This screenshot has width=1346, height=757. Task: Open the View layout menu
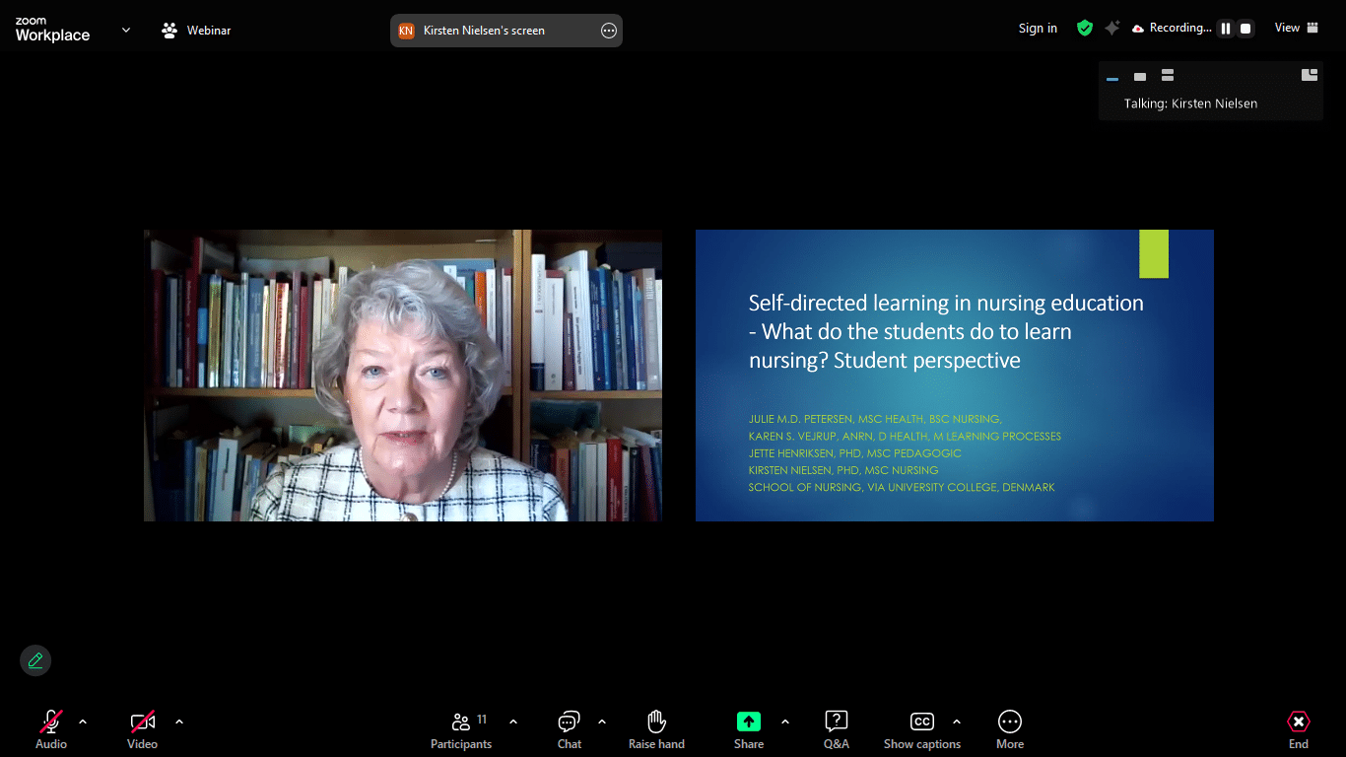coord(1296,28)
